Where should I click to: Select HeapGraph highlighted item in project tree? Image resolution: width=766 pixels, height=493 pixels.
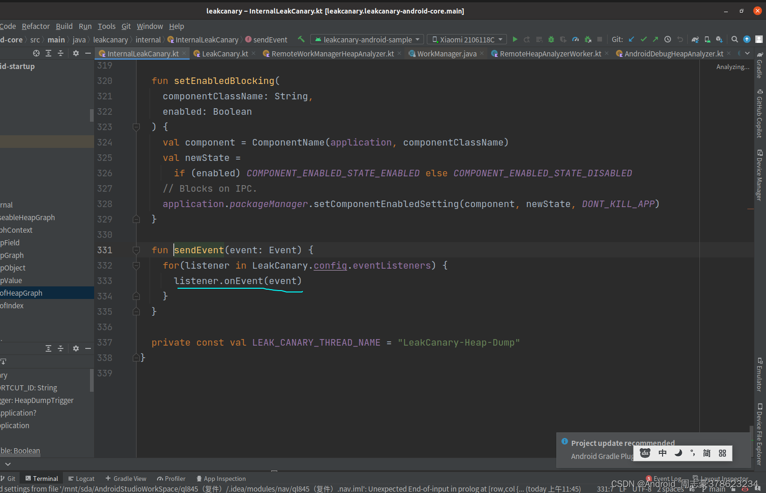[47, 293]
